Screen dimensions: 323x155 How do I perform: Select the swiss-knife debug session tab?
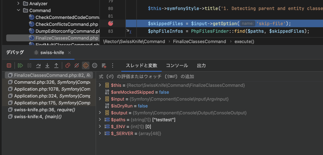point(52,53)
